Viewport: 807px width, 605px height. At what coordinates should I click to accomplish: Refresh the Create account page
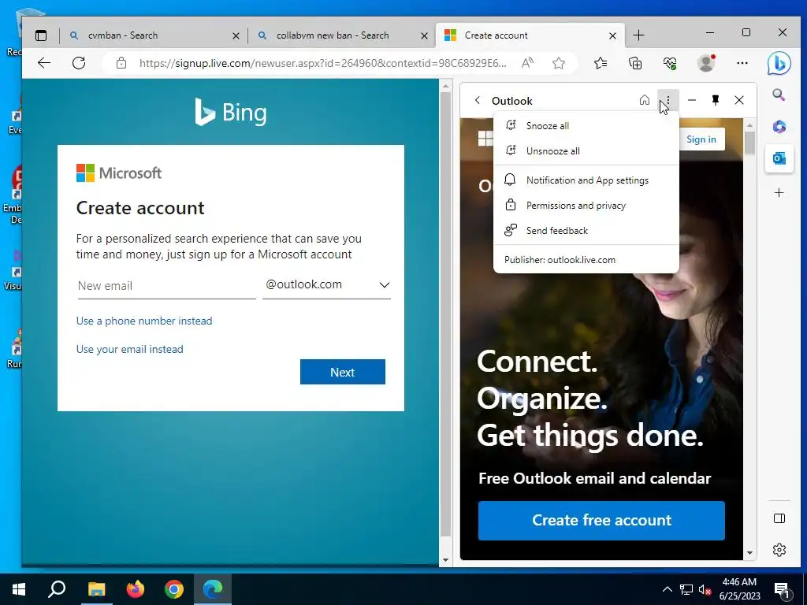(79, 63)
